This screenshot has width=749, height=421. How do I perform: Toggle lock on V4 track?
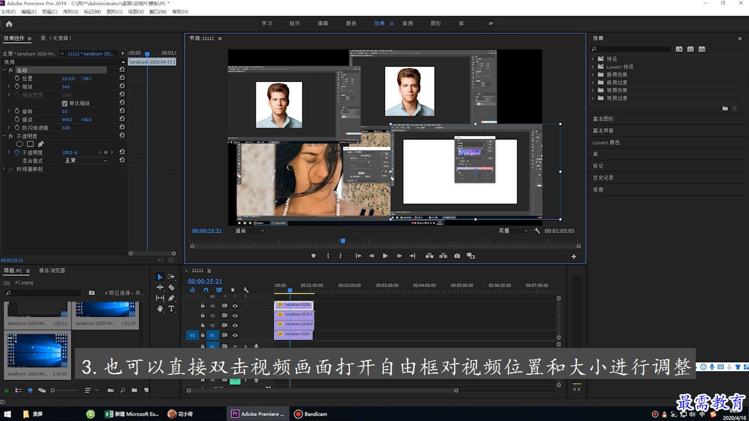click(x=203, y=305)
